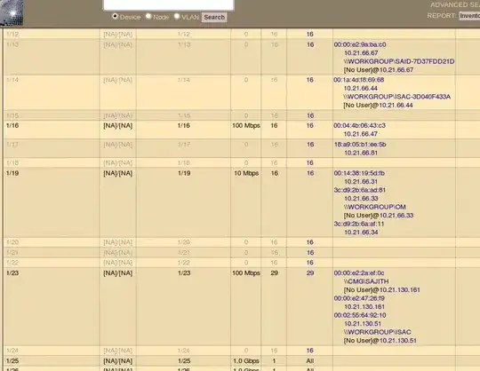This screenshot has width=480, height=371.
Task: Open MAC address 3c:d9:2b:6a:ad:81 link
Action: (360, 190)
